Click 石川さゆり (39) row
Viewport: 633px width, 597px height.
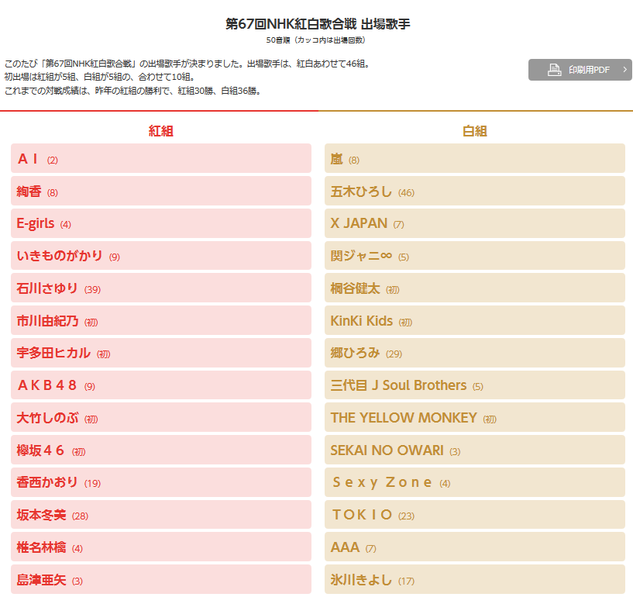click(161, 288)
